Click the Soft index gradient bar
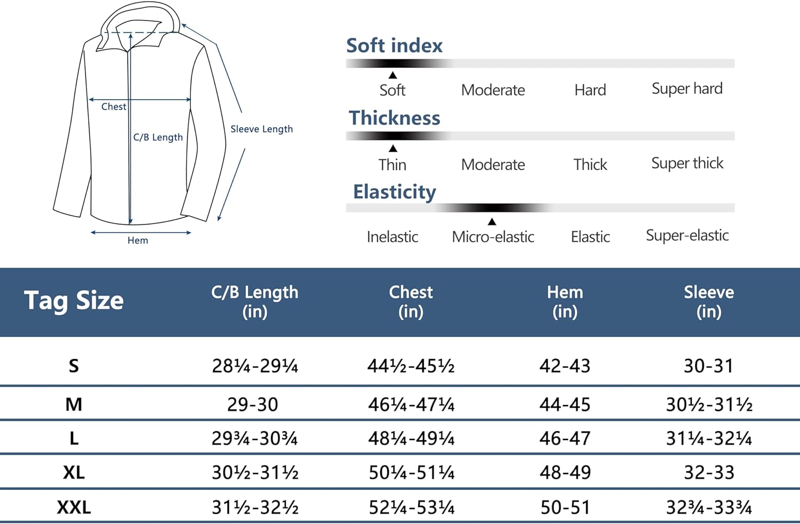Image resolution: width=800 pixels, height=524 pixels. click(540, 63)
